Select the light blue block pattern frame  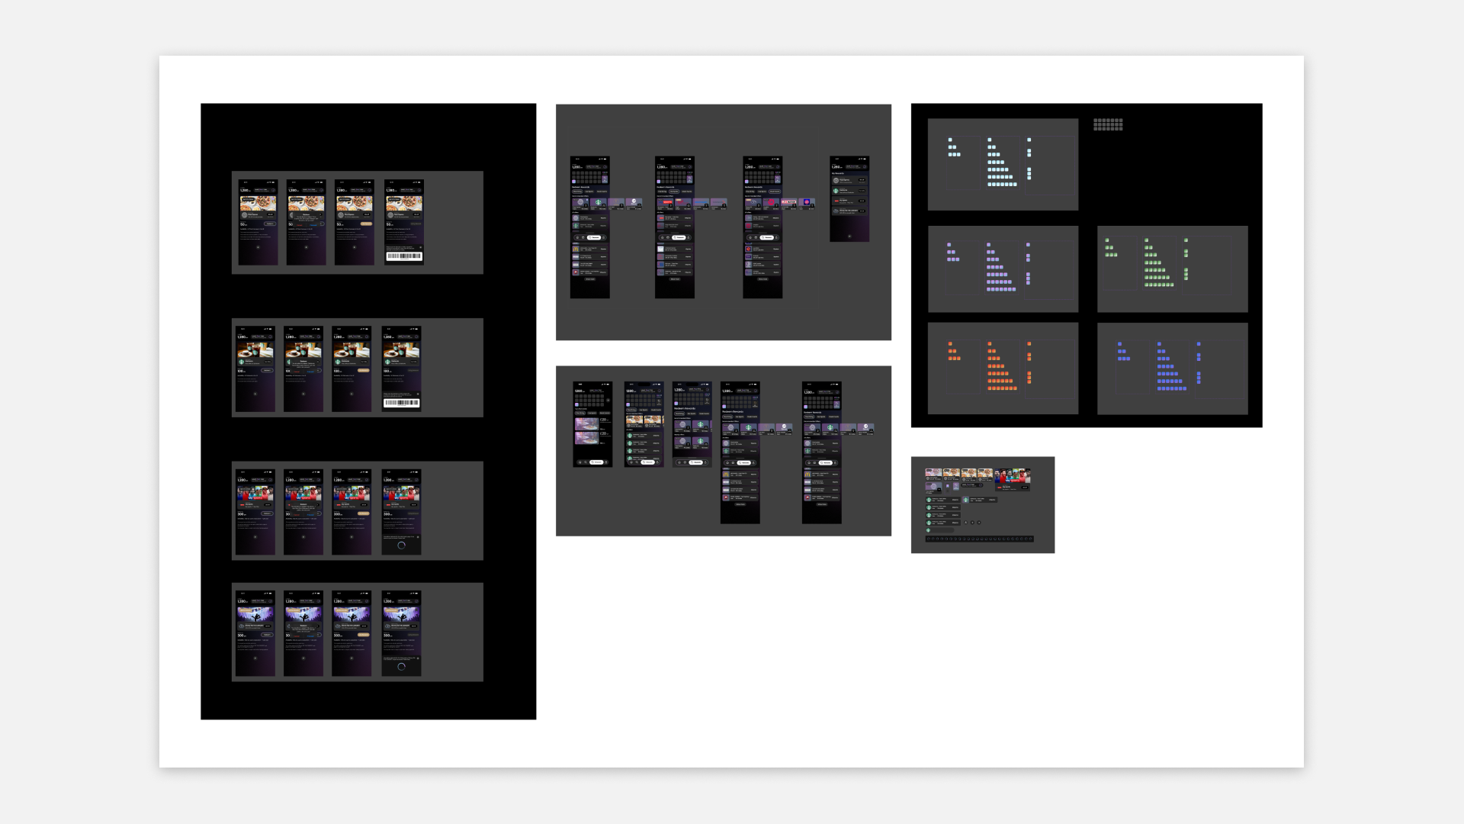tap(1002, 164)
